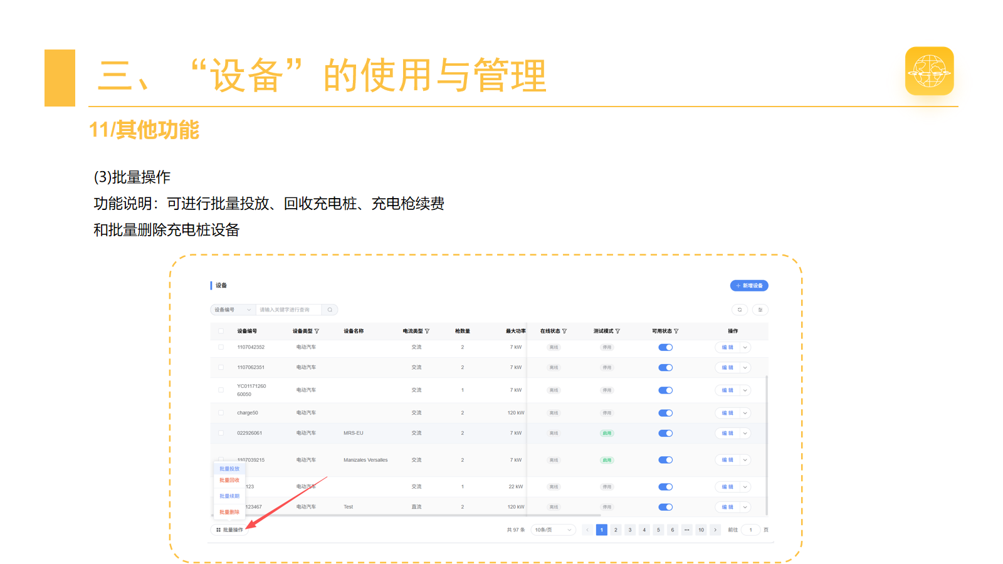Click 编辑 for row 1107062351

coord(727,368)
